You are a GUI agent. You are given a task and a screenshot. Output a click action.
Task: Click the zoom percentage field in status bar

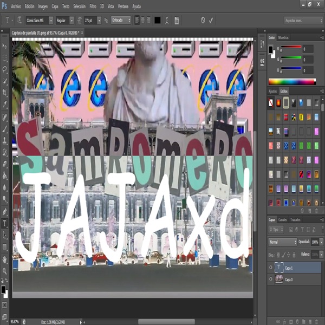(x=14, y=322)
